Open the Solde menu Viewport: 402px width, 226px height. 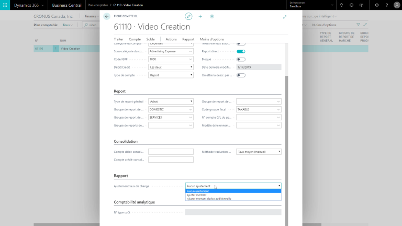tap(150, 39)
